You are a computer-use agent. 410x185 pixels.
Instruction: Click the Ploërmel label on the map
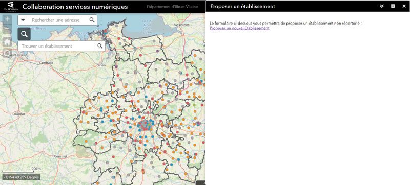[x=60, y=156]
